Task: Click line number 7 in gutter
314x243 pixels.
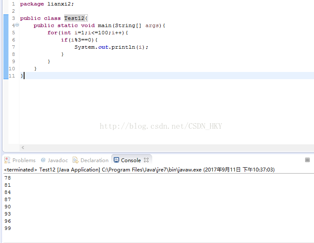Action: (14, 47)
